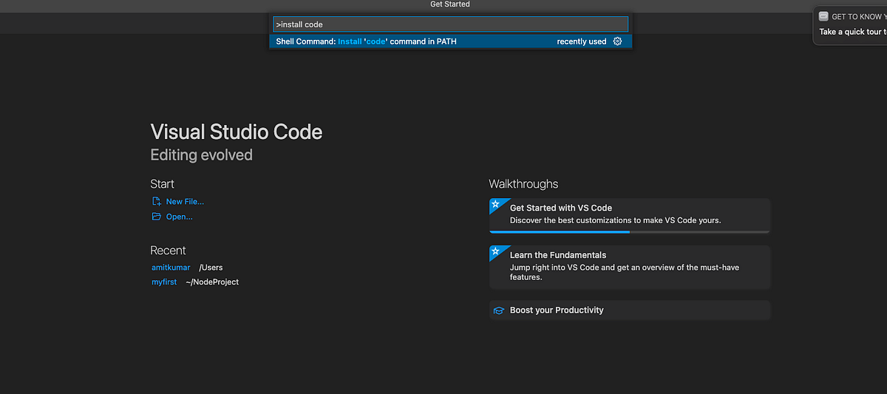The height and width of the screenshot is (394, 887).
Task: Click the Get Started walkthrough progress bar
Action: 630,231
